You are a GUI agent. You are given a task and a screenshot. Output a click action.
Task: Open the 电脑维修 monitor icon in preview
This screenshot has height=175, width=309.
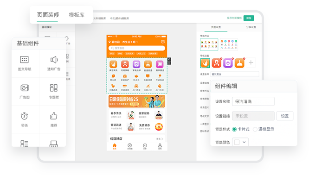(148, 76)
